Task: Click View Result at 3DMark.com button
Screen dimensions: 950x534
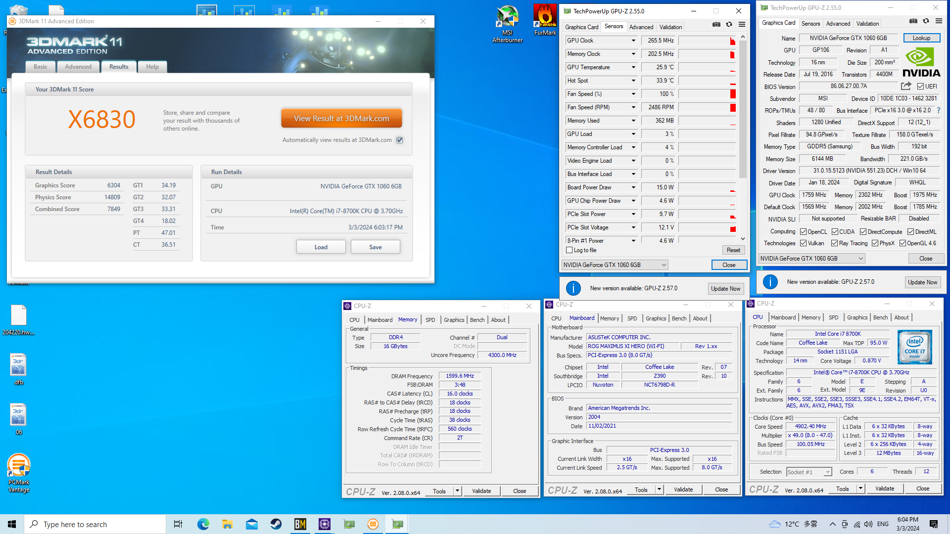Action: (x=341, y=118)
